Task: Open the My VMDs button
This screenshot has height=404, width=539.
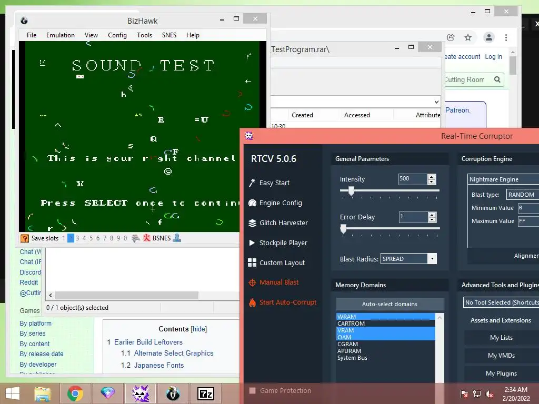Action: click(x=502, y=356)
